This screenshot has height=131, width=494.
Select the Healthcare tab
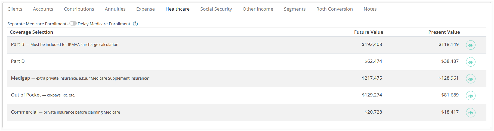[177, 9]
